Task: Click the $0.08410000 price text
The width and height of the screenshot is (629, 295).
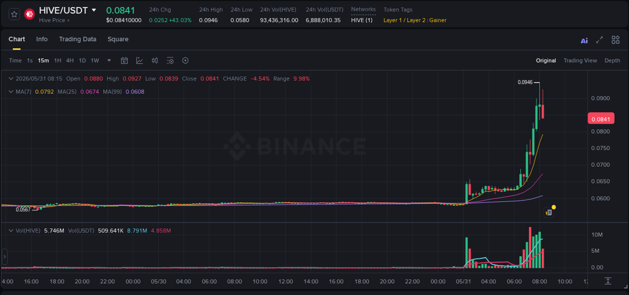Action: 124,20
